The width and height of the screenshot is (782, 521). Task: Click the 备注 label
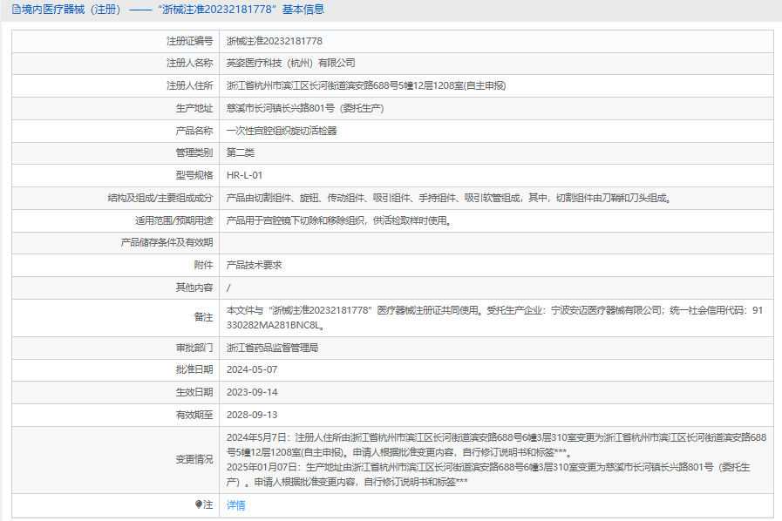(x=203, y=317)
